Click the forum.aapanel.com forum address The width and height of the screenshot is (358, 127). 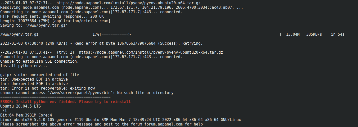click(163, 124)
